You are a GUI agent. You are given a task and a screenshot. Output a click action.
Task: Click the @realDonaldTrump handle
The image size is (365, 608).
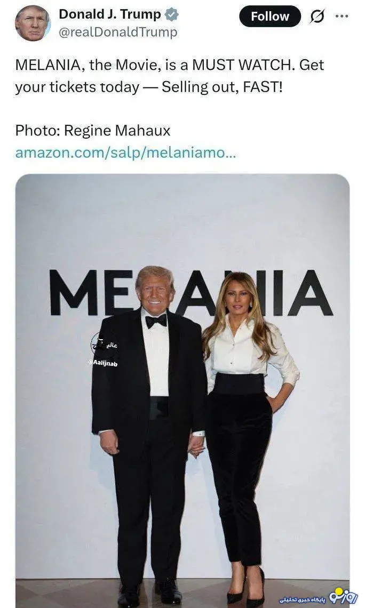118,33
